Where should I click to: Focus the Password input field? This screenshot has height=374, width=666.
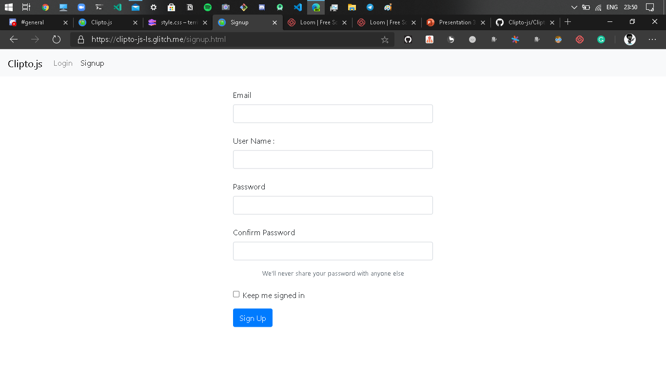pos(333,205)
